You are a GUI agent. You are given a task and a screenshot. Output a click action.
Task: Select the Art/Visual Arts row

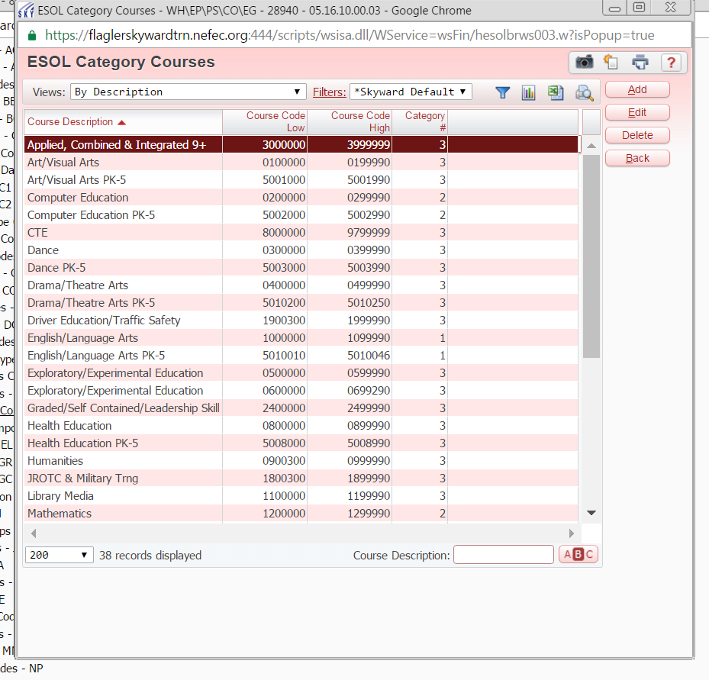301,163
